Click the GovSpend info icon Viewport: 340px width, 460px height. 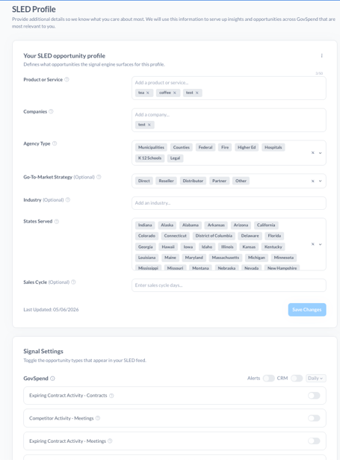52,379
